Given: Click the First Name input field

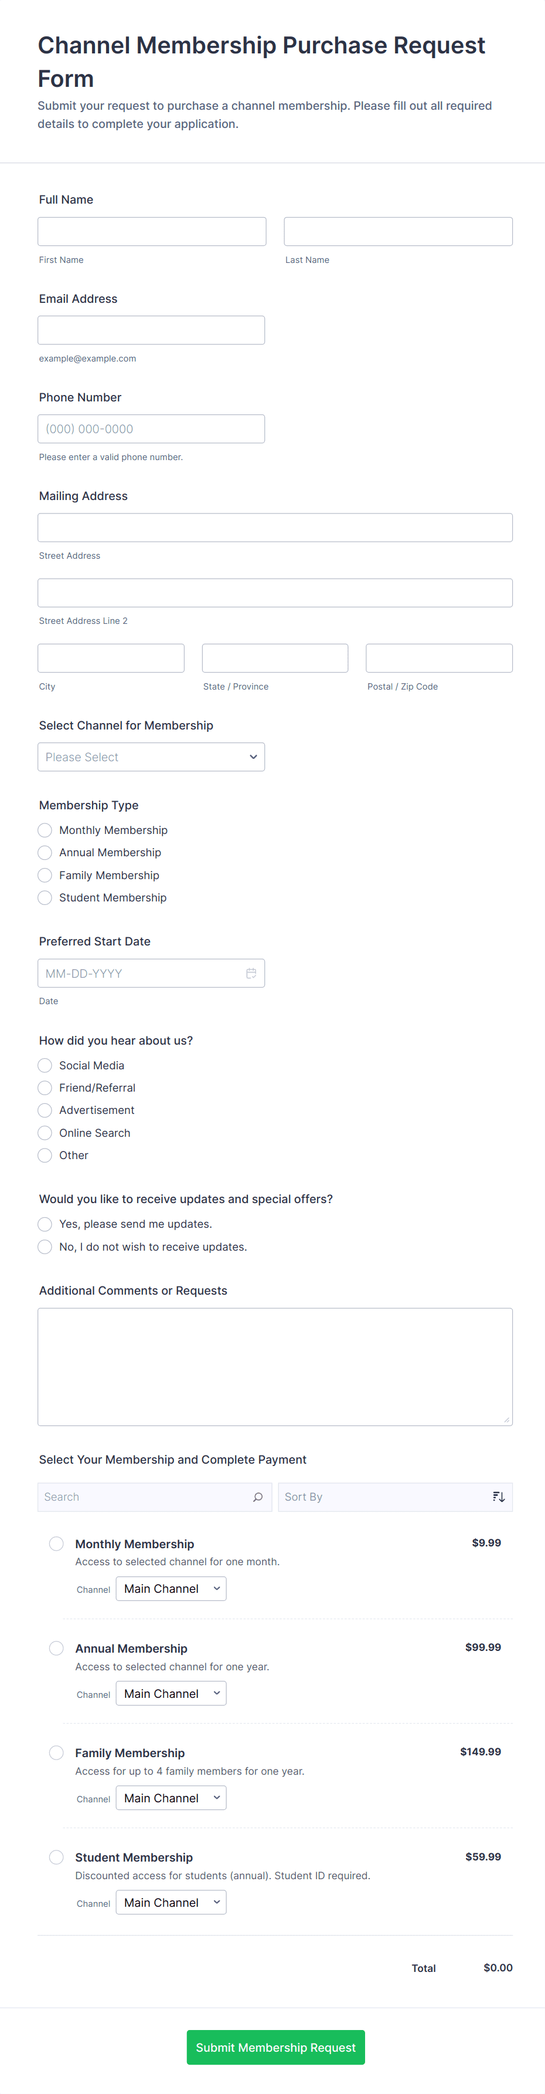Looking at the screenshot, I should (152, 232).
